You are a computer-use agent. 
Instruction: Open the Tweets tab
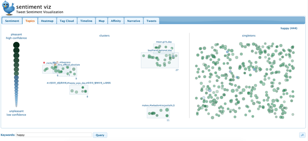(151, 21)
